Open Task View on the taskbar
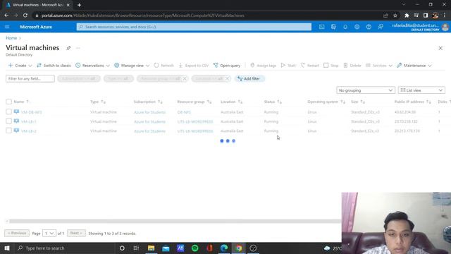This screenshot has width=451, height=254. click(x=136, y=248)
